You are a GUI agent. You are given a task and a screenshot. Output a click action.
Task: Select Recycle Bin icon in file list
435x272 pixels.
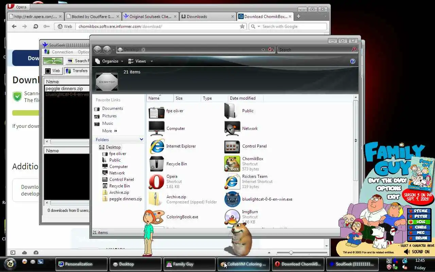coord(157,164)
